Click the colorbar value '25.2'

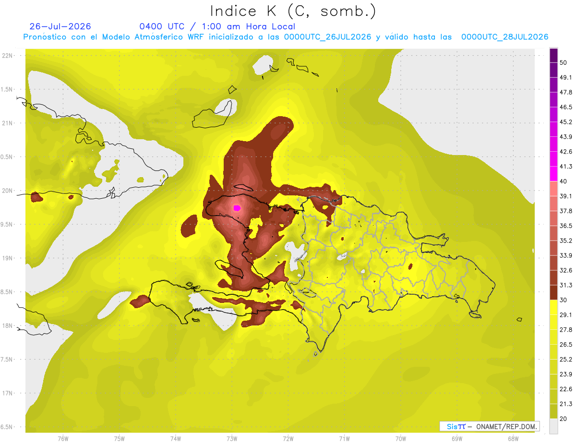[566, 359]
